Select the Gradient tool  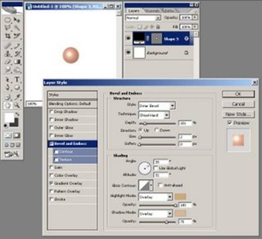coord(17,62)
